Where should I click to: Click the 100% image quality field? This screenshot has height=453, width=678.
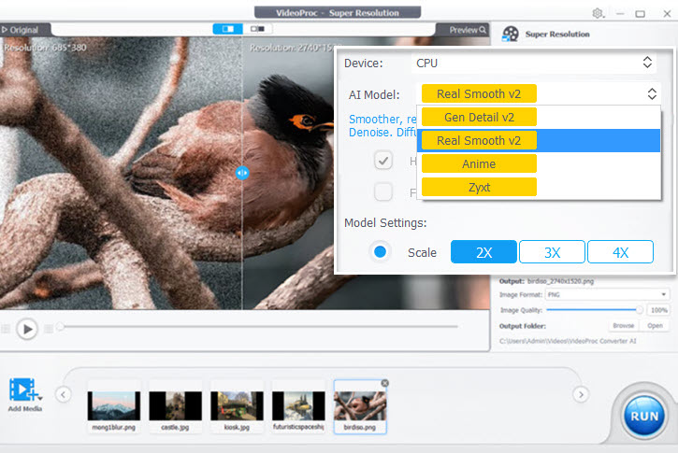coord(659,310)
